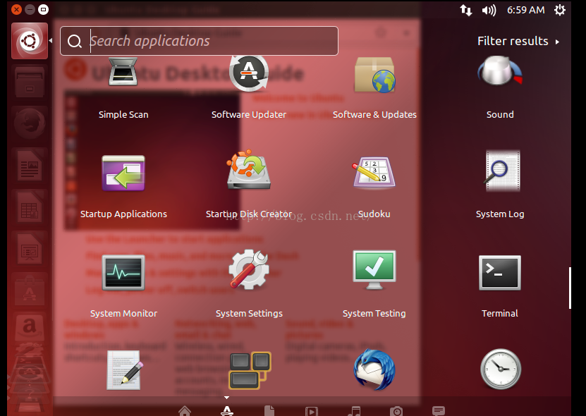Click the Ubuntu Dash home button in launcher
Image resolution: width=586 pixels, height=416 pixels.
click(30, 41)
